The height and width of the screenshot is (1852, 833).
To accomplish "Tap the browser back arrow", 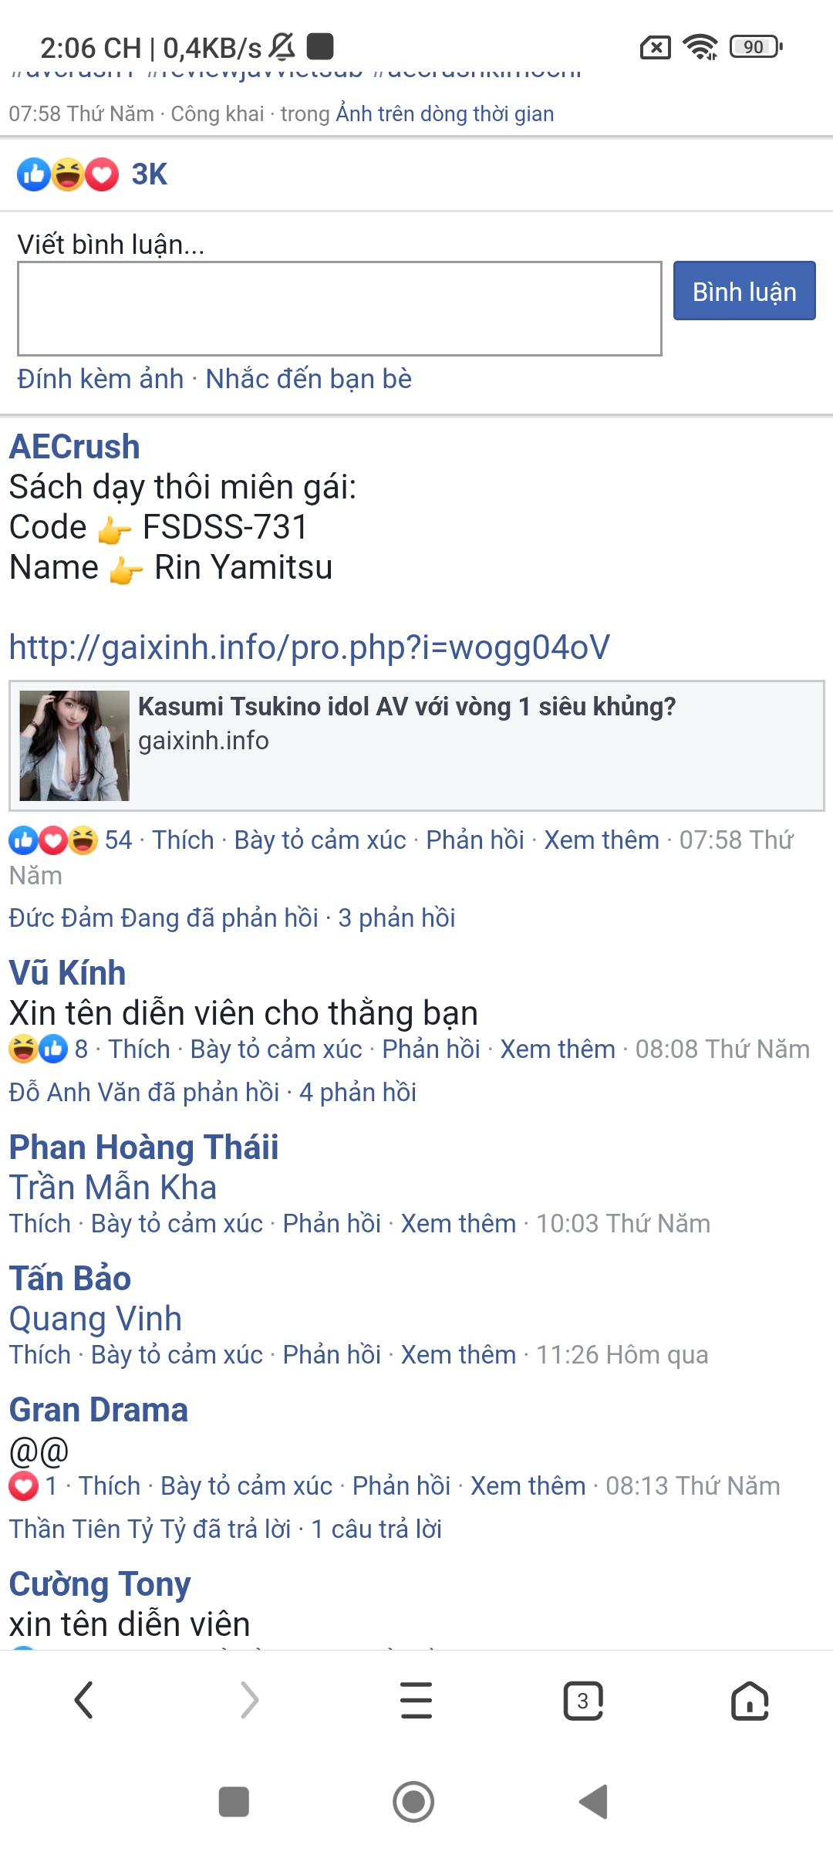I will click(x=83, y=1700).
